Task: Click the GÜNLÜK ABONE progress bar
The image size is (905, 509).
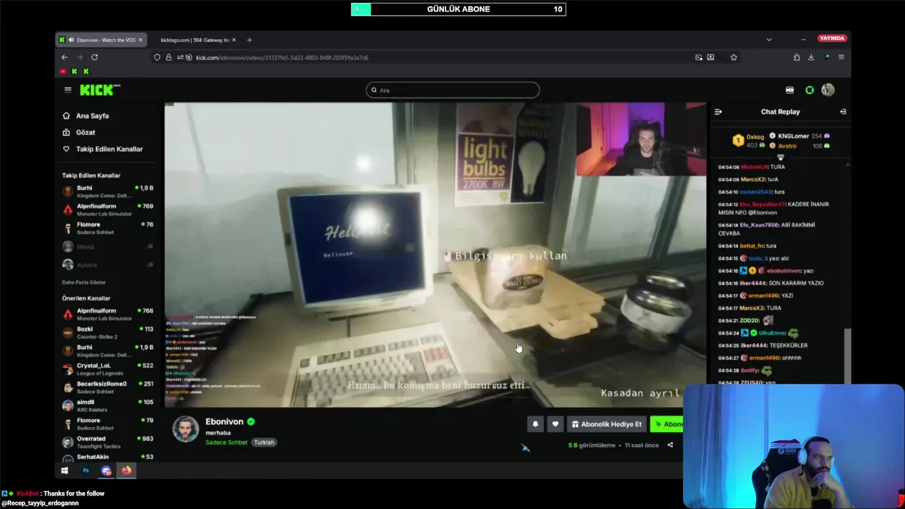Action: point(458,9)
